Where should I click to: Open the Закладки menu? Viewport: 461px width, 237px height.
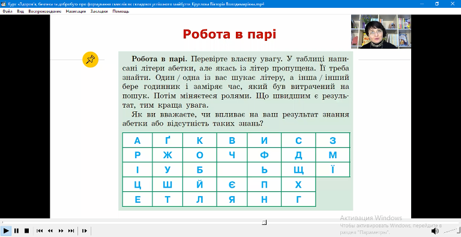pyautogui.click(x=99, y=11)
